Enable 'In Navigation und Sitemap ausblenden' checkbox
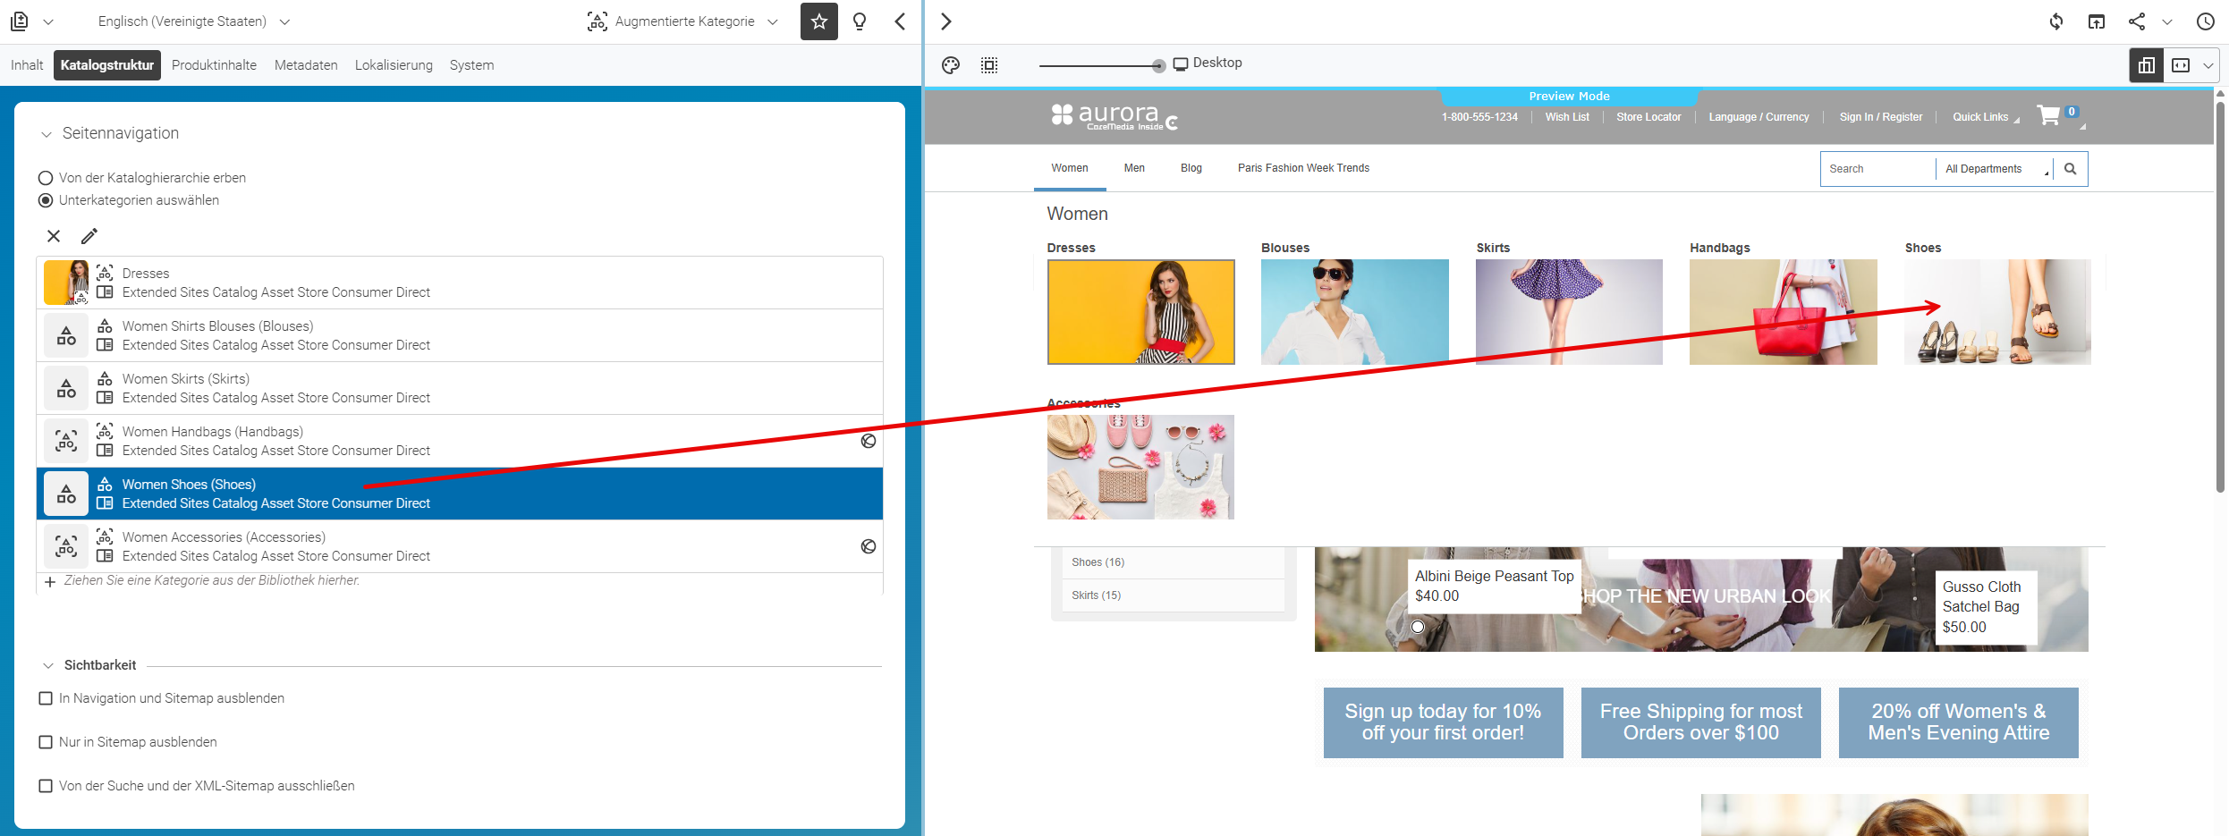 [46, 698]
